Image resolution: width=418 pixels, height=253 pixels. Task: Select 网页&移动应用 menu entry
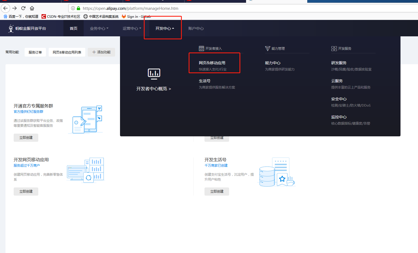tap(212, 63)
